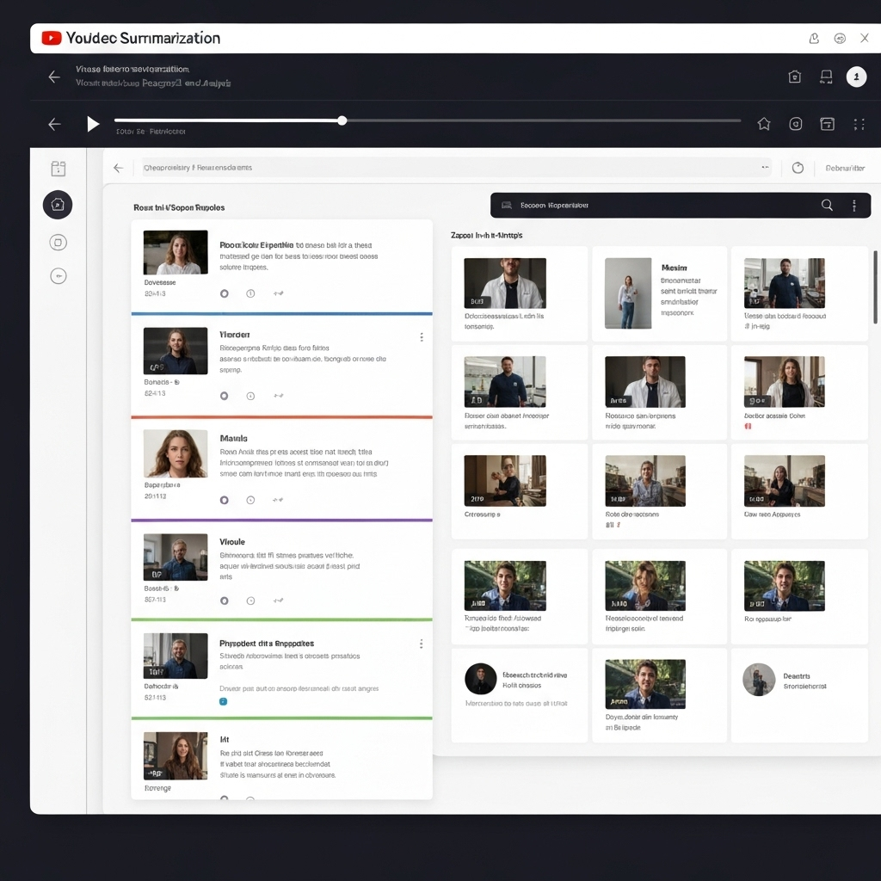Image resolution: width=881 pixels, height=881 pixels.
Task: Click the numbered notification badge at top right
Action: [856, 77]
